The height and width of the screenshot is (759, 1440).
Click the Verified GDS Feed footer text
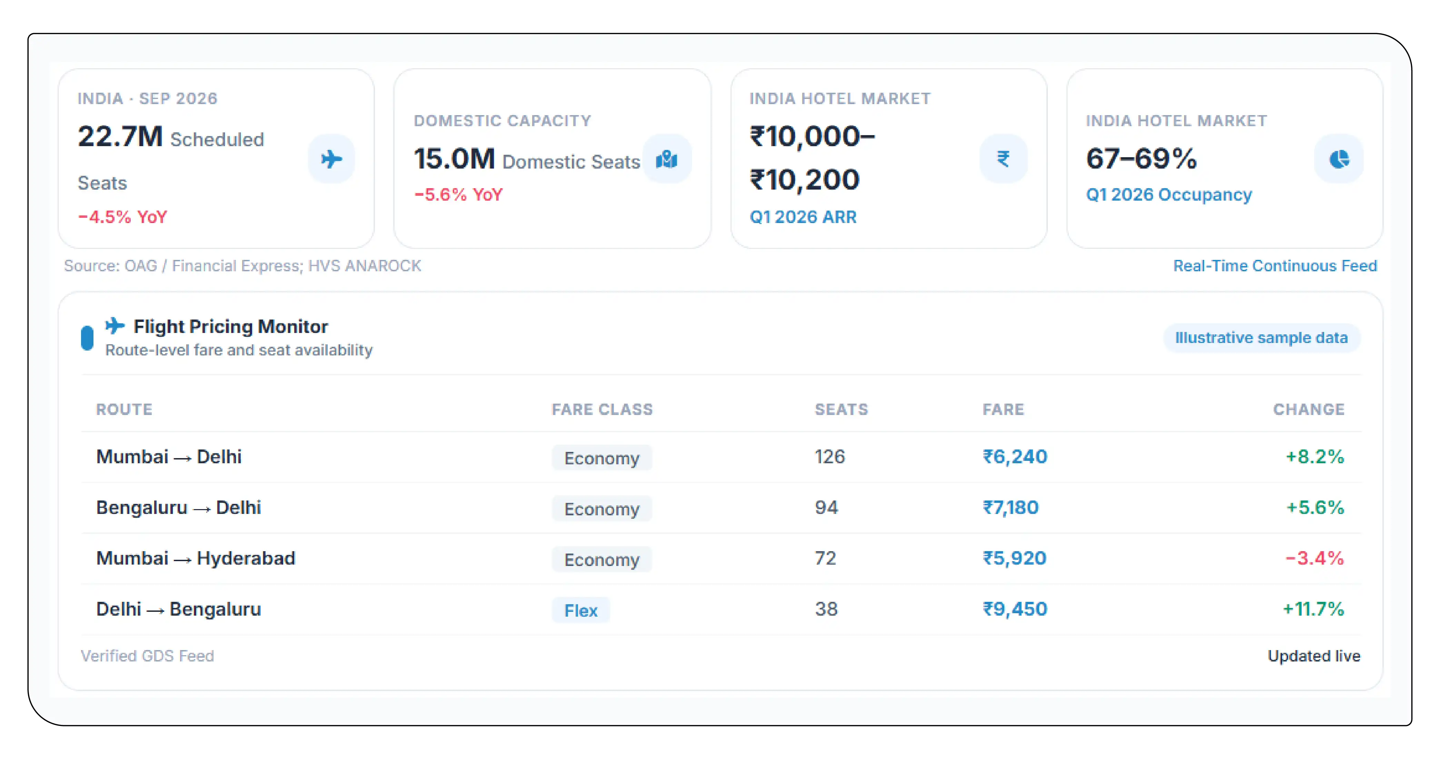tap(148, 656)
